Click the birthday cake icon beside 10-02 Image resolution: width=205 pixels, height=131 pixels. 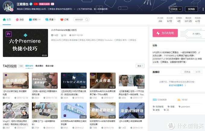[x=179, y=100]
